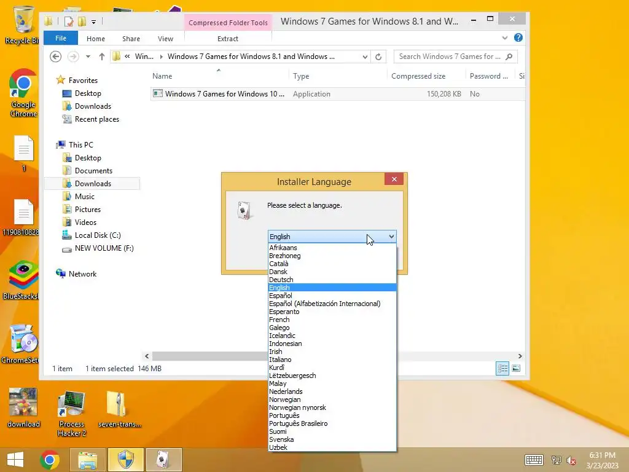Click the Password column header
The width and height of the screenshot is (629, 472).
point(491,76)
